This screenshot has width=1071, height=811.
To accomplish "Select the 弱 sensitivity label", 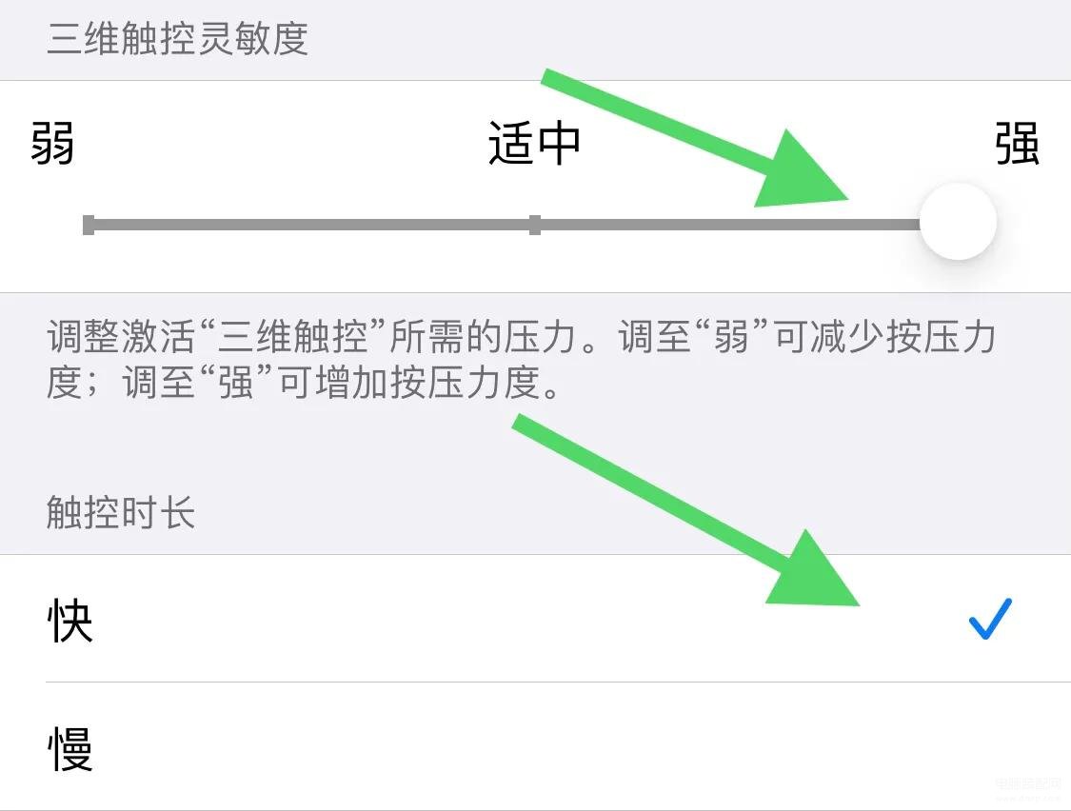I will (x=52, y=143).
